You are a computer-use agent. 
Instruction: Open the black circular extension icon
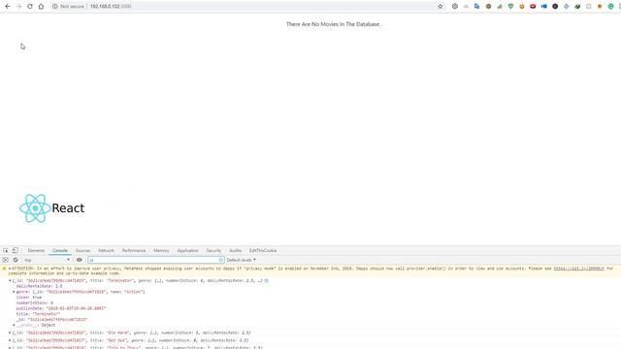tap(555, 7)
